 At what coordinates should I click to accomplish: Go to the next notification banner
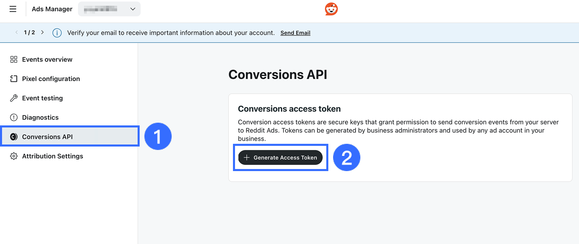(x=42, y=32)
